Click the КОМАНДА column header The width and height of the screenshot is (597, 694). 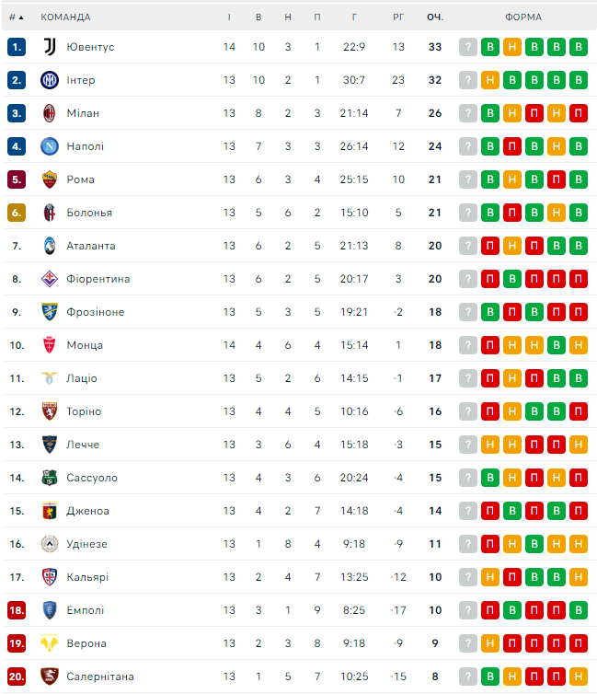65,17
